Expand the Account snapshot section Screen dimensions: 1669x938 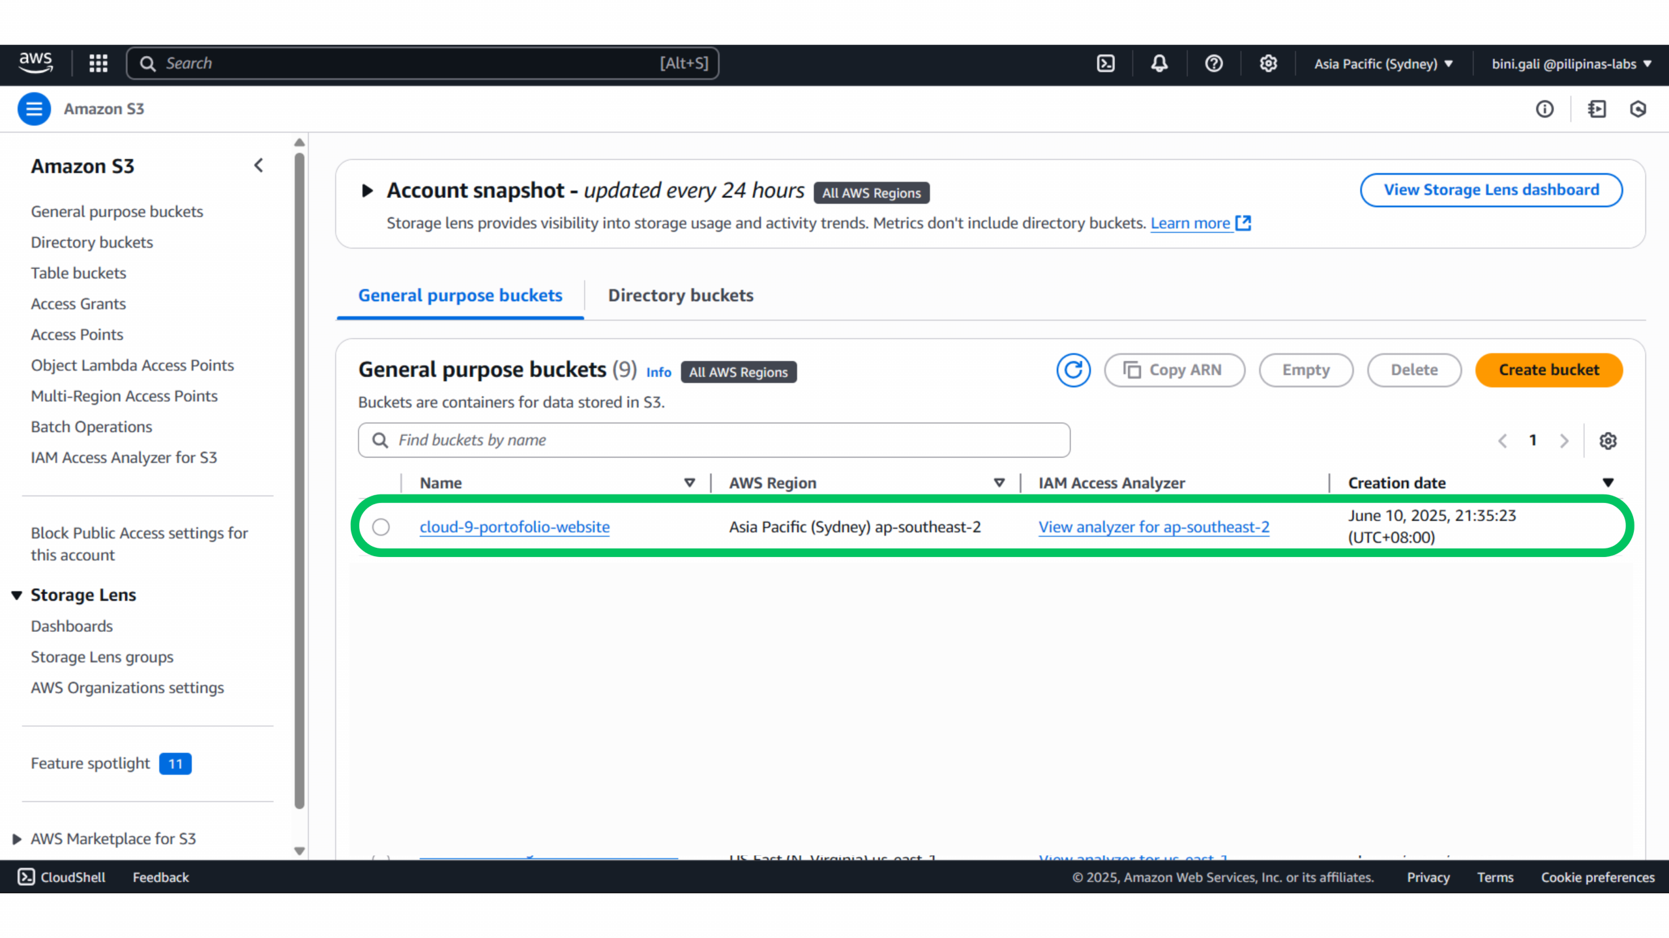pyautogui.click(x=367, y=190)
